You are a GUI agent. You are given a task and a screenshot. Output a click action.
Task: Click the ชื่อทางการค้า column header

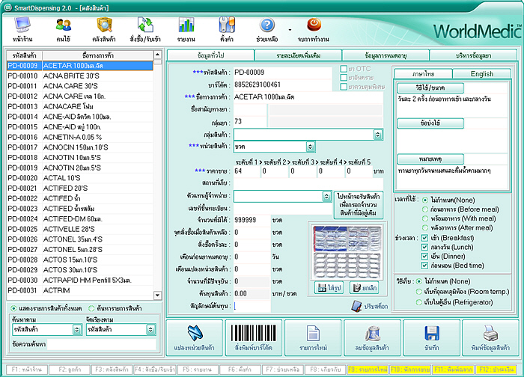97,55
